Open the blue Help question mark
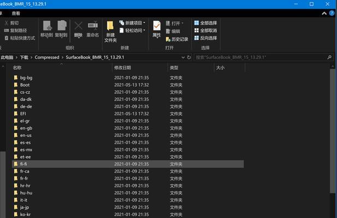Viewport: 337px width, 218px height. (332, 13)
